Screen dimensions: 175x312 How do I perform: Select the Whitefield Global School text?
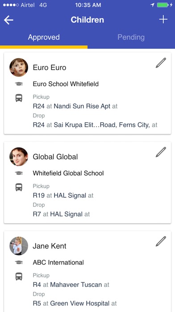click(x=68, y=173)
